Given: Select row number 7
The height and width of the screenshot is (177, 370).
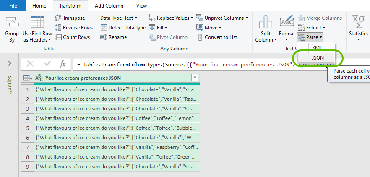Looking at the screenshot, I should 28,147.
